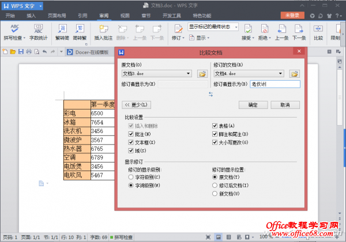Disable the 大小写更改(G) checkbox
The height and width of the screenshot is (242, 346).
pyautogui.click(x=216, y=142)
